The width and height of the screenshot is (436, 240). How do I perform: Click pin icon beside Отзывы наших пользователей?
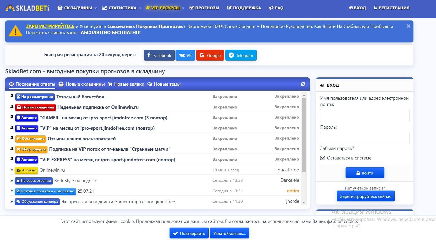coord(12,139)
